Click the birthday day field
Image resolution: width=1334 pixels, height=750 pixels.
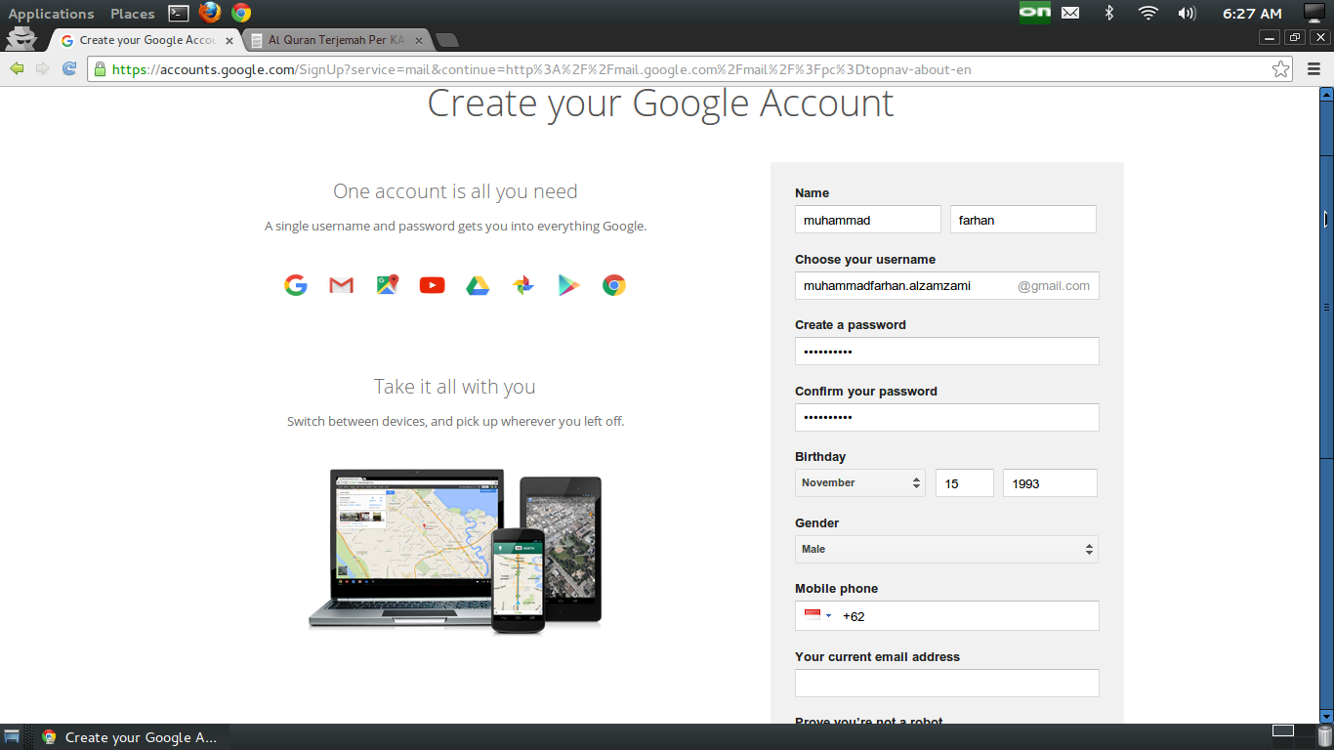965,482
